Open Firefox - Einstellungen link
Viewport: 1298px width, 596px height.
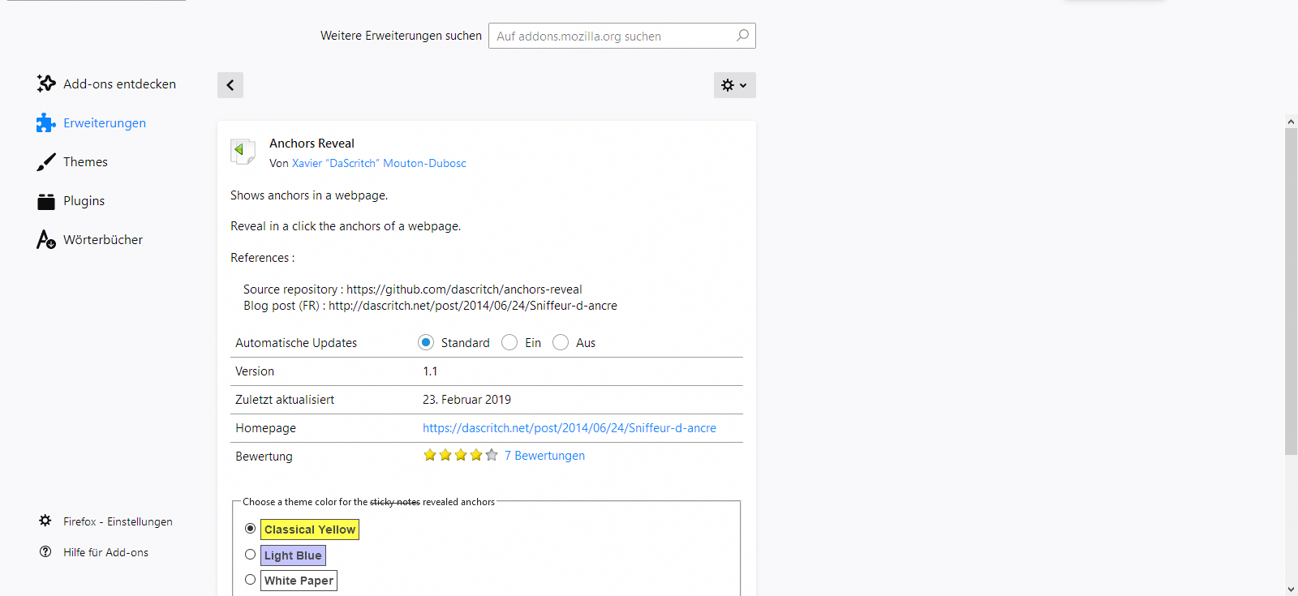point(118,521)
